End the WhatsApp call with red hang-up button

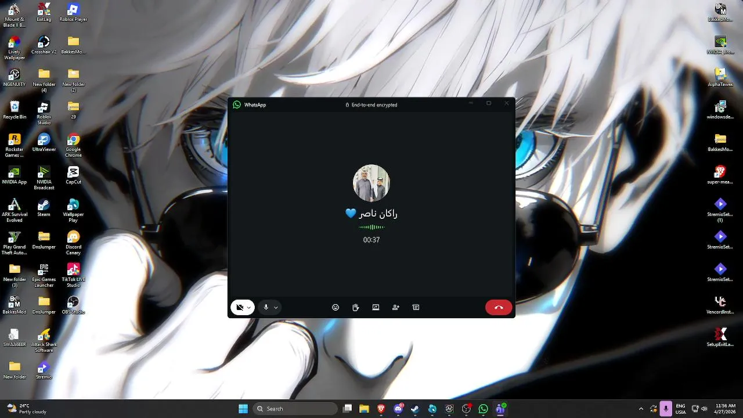[499, 307]
